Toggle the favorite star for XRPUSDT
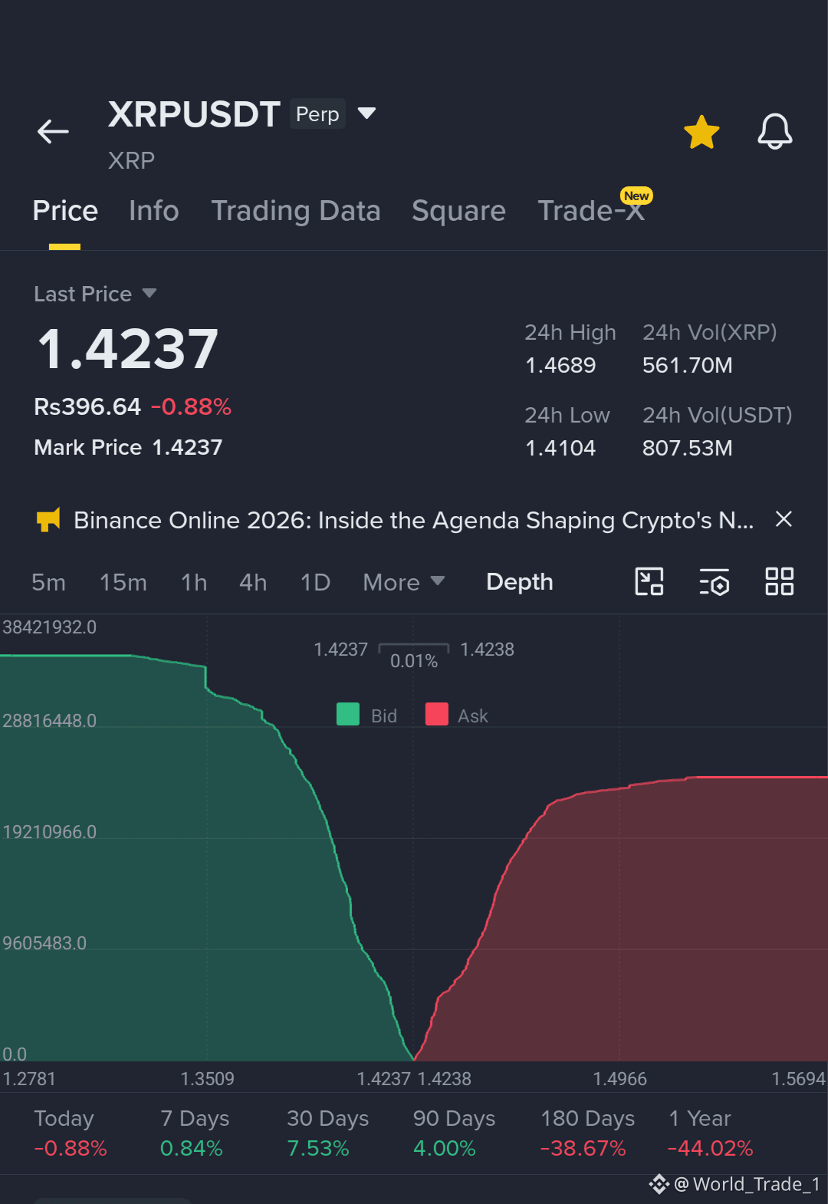This screenshot has height=1204, width=828. pos(701,132)
